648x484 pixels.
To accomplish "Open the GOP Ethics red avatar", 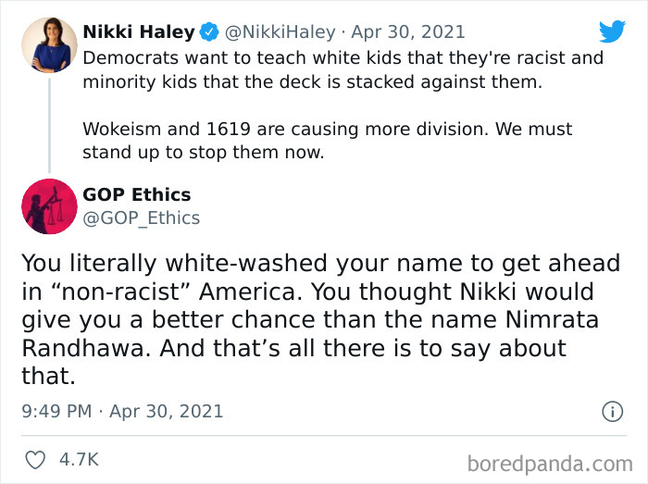I will 49,205.
